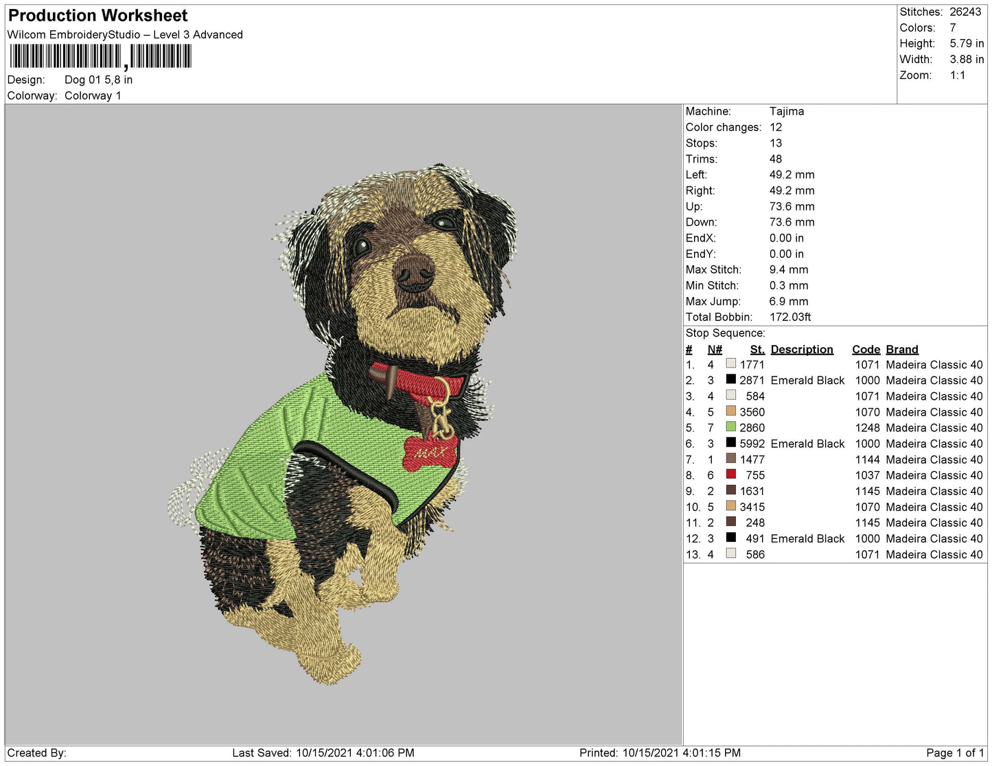Click the 'Code' column header

(x=866, y=349)
